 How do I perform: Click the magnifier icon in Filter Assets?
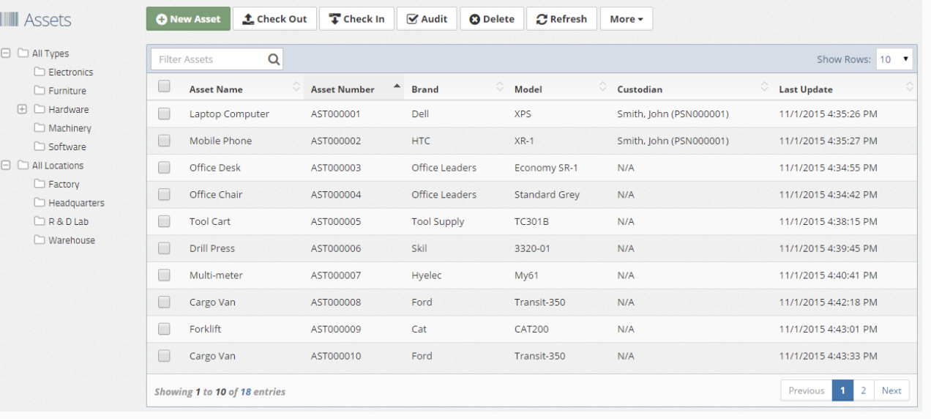[274, 60]
